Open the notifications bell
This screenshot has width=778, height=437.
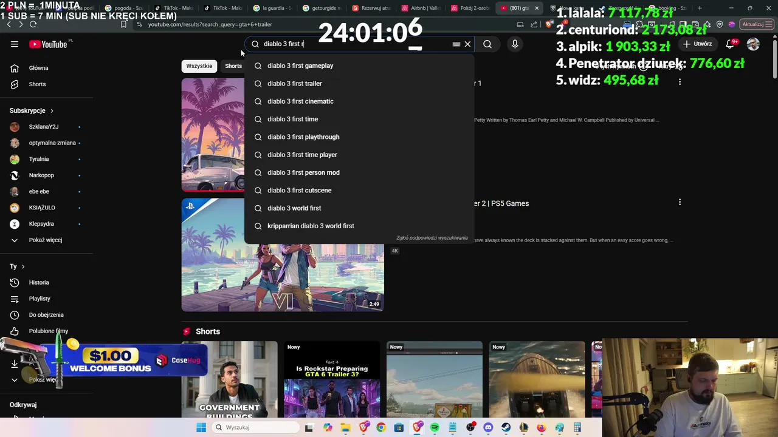pos(731,44)
